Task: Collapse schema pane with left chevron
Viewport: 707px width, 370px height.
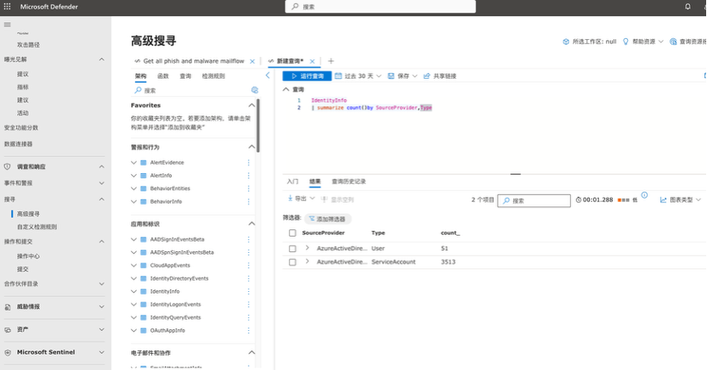Action: coord(268,76)
